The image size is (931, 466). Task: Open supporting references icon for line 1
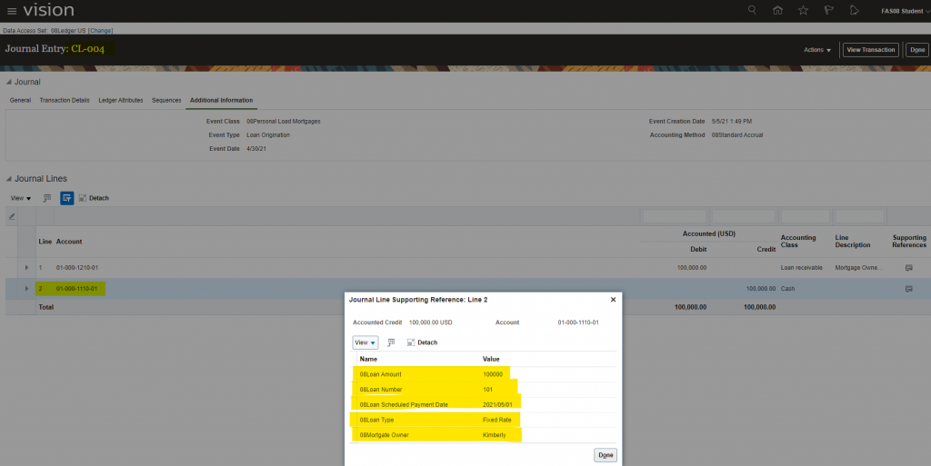click(907, 268)
